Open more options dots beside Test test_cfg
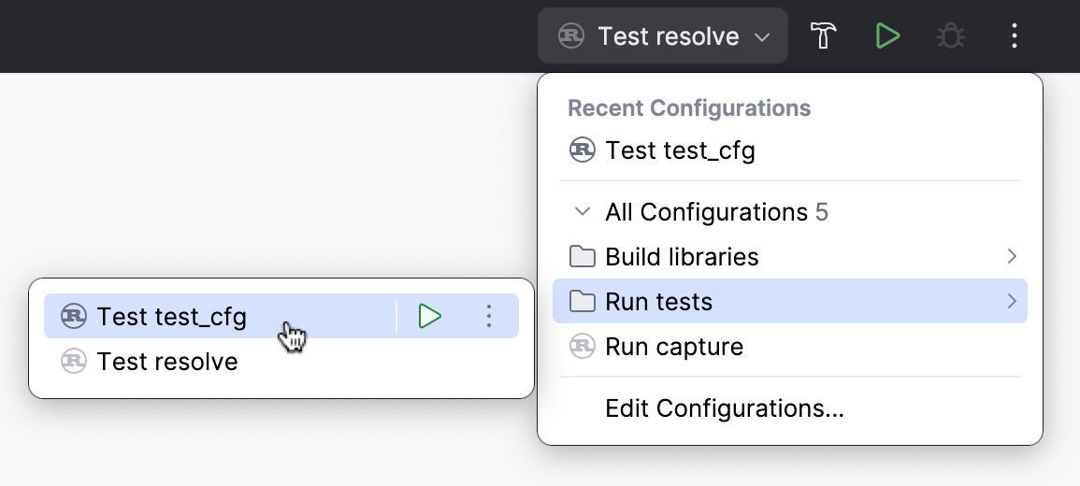 click(488, 317)
